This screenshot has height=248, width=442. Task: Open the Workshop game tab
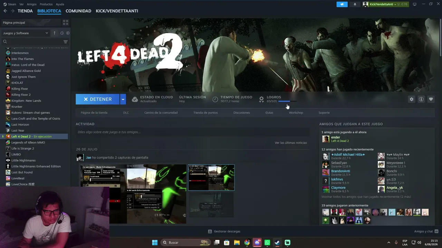click(x=296, y=113)
